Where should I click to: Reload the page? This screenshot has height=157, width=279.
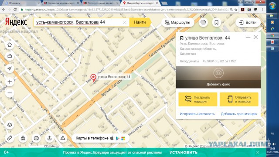pos(15,10)
